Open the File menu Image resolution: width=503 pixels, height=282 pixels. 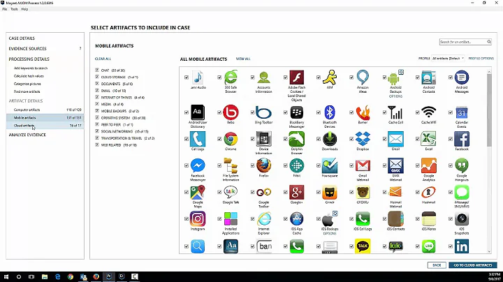tap(4, 9)
